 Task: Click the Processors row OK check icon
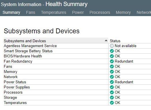point(112,92)
